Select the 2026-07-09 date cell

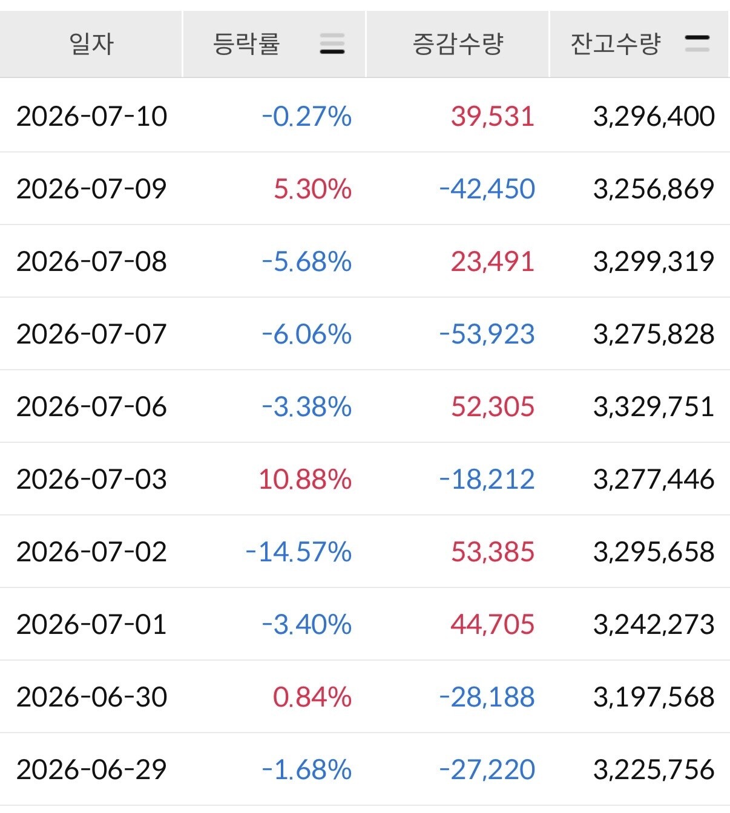pos(91,189)
